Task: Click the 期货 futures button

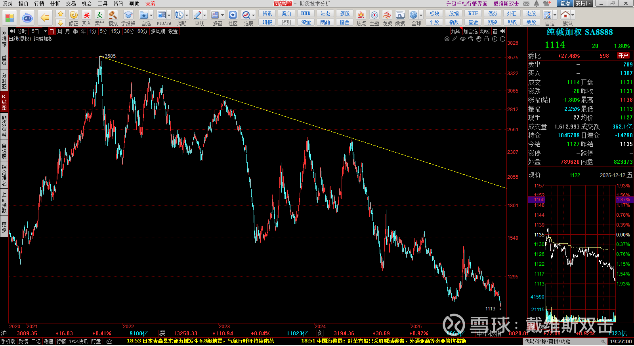Action: [493, 22]
